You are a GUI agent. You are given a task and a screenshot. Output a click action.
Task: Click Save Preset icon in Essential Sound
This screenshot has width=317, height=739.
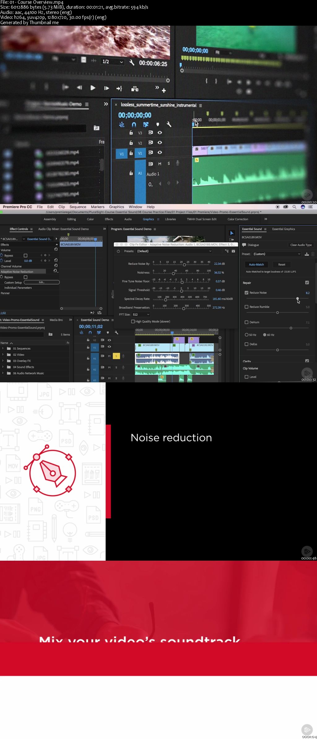click(306, 254)
